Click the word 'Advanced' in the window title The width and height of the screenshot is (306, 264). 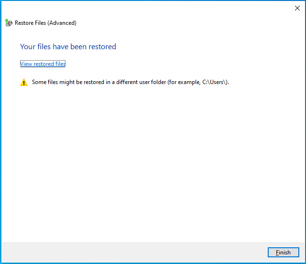(x=62, y=23)
